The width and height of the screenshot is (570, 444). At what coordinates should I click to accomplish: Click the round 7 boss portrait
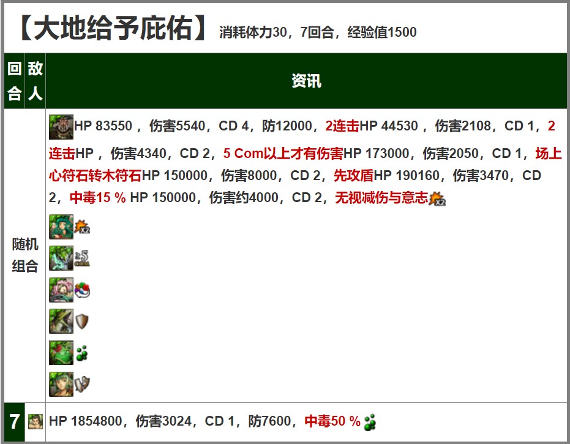[x=36, y=421]
